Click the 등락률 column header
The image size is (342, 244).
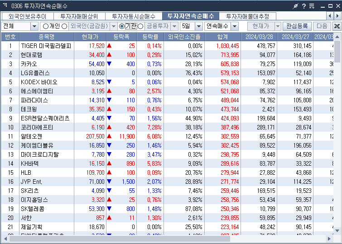[150, 37]
